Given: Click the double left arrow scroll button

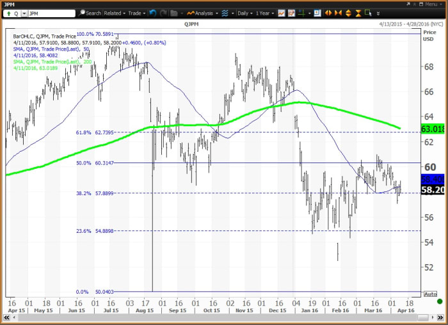Looking at the screenshot, I should [x=6, y=317].
